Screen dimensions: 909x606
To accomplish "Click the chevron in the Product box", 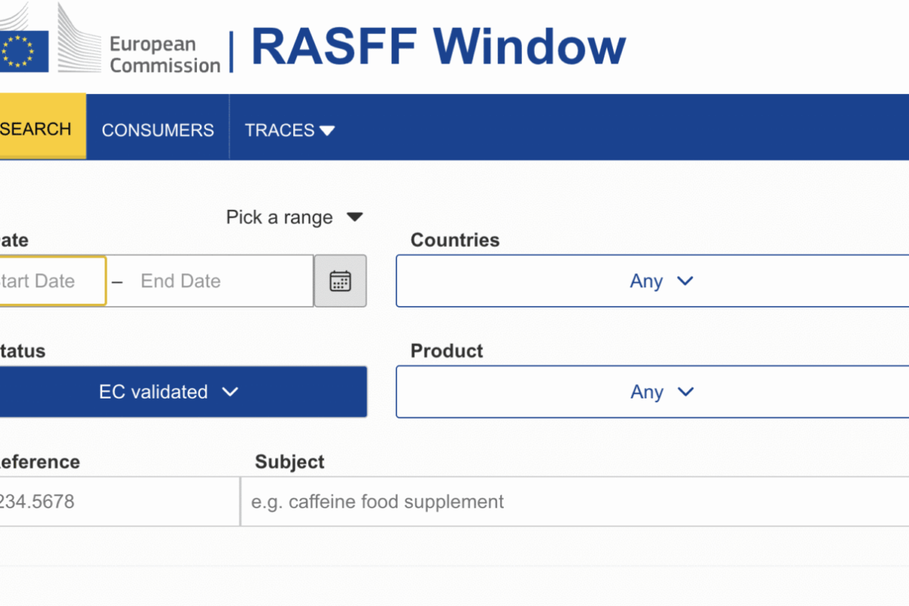I will pyautogui.click(x=685, y=392).
